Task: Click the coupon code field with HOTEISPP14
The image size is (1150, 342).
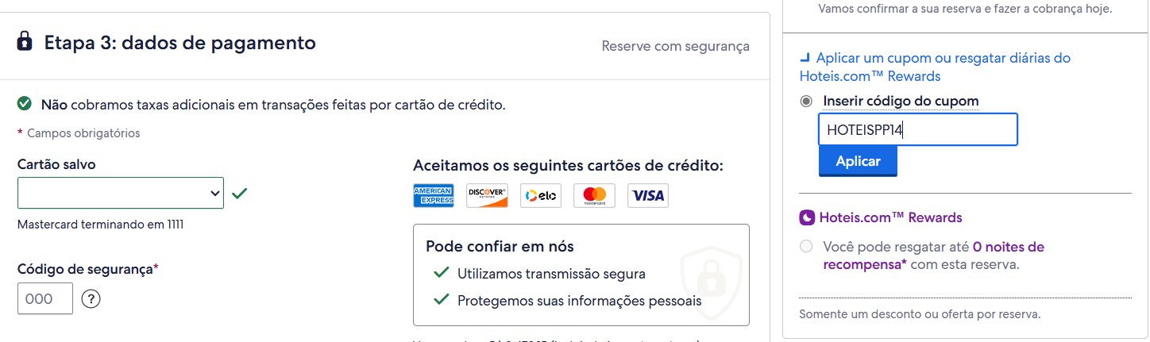Action: pos(918,129)
